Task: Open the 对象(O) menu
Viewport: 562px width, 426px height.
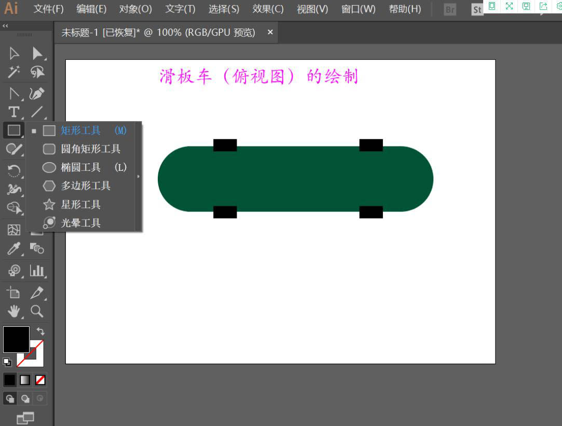Action: point(135,9)
